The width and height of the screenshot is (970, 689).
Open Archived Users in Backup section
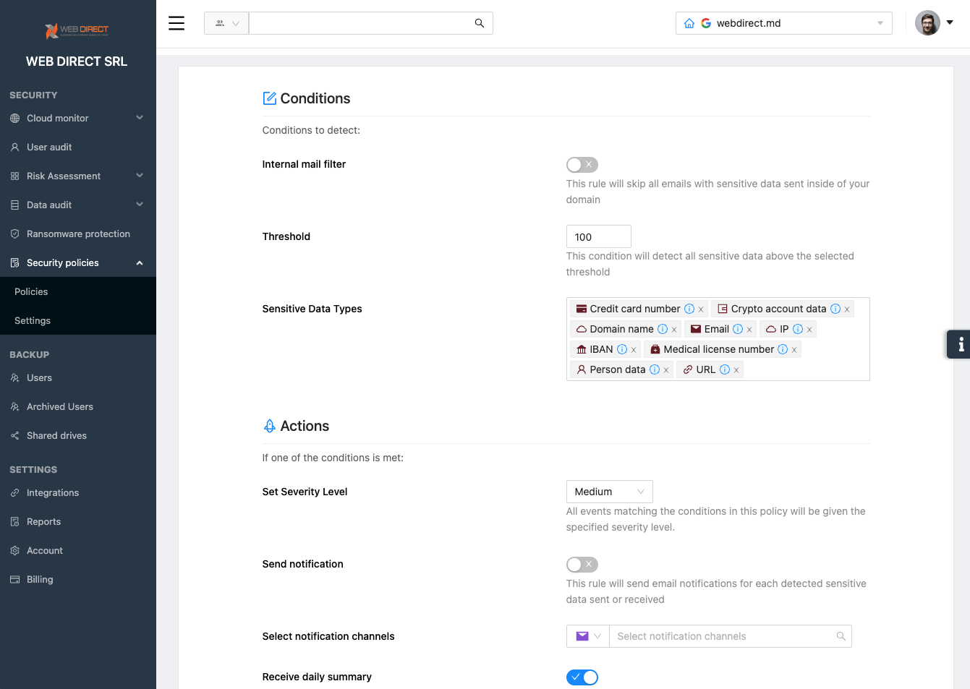[x=60, y=407]
